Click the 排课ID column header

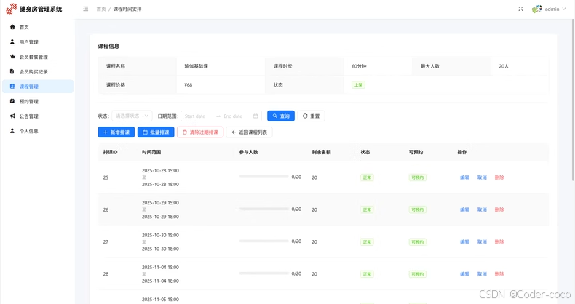[111, 152]
